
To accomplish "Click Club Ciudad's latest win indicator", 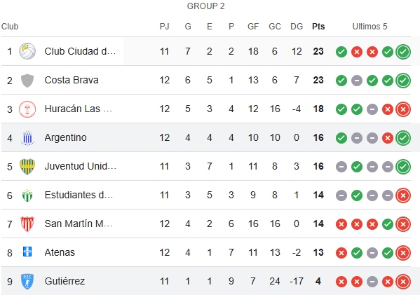I will 403,52.
